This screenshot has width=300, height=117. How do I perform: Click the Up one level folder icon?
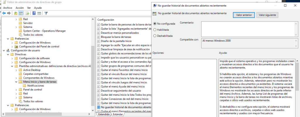tap(16, 13)
